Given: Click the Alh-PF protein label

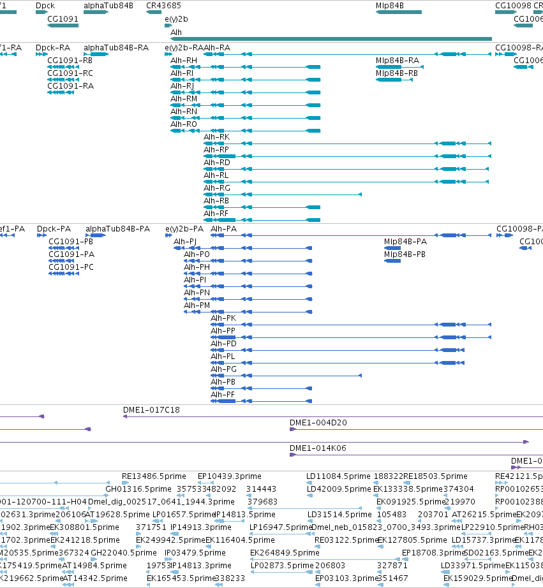Looking at the screenshot, I should click(223, 395).
